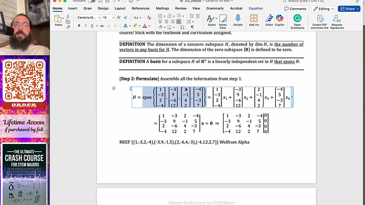Clear all formatting icon
The image size is (365, 205).
click(x=149, y=17)
